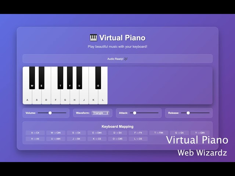Click the 'K → C5' mapping chip
Image resolution: width=235 pixels, height=176 pixels.
97,139
